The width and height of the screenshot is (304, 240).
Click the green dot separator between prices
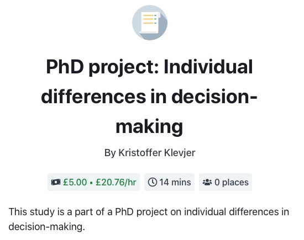[x=91, y=183]
